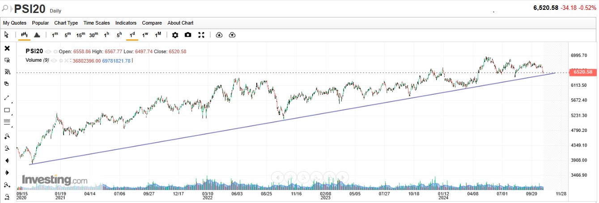Click the save chart layout cloud-download icon
Screen dimensions: 599x203
(219, 35)
